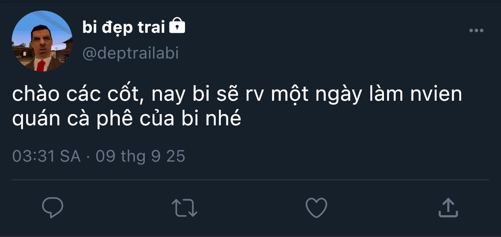This screenshot has width=501, height=237.
Task: Like the tweet with the heart icon
Action: point(316,207)
